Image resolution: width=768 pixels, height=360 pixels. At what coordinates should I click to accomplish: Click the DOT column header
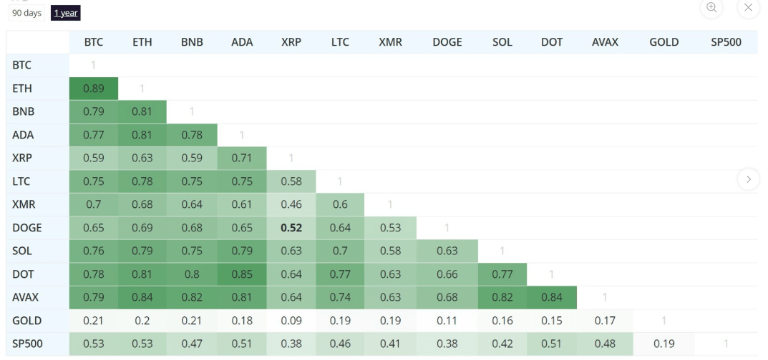point(552,42)
